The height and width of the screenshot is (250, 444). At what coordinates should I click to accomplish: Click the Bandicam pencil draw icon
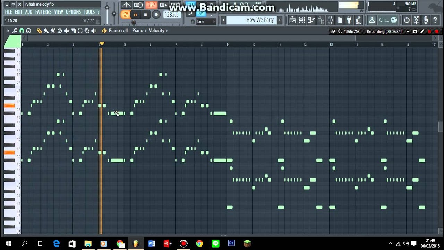pos(422,32)
